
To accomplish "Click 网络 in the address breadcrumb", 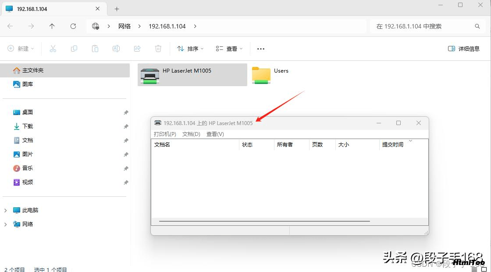I will [125, 26].
